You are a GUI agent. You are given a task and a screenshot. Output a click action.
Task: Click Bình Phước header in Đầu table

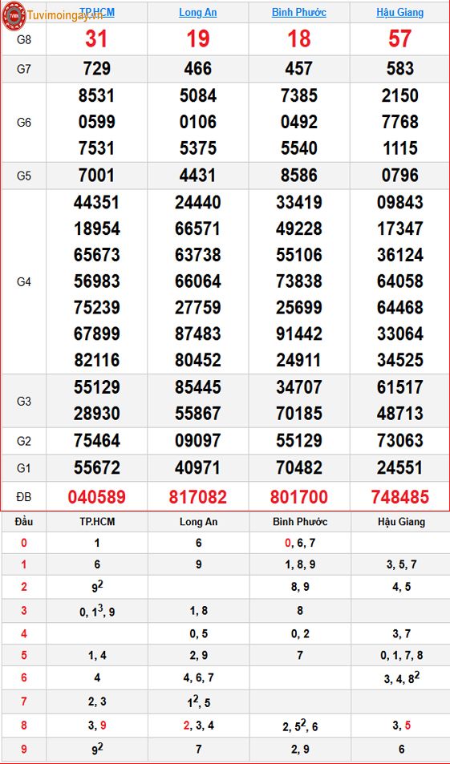coord(300,523)
